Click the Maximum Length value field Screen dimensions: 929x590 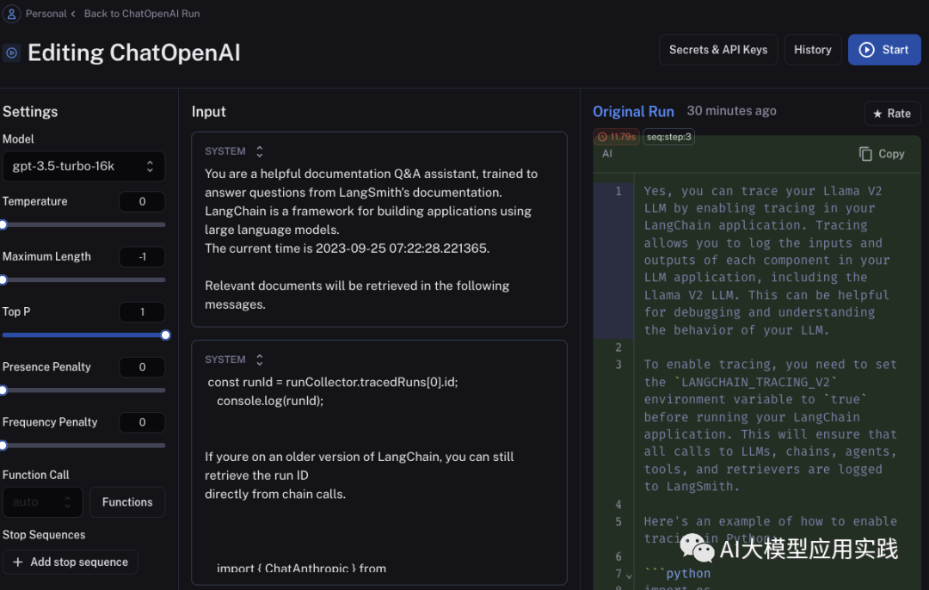click(x=142, y=257)
